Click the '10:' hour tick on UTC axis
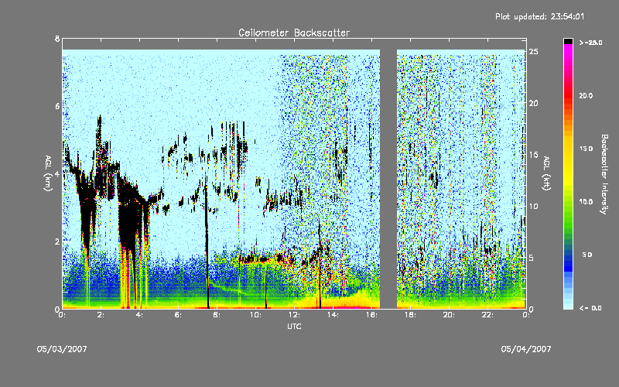 [x=255, y=315]
